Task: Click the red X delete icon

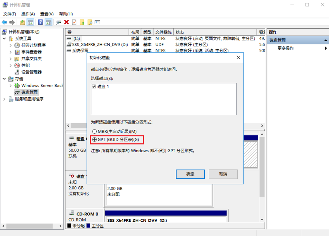Action: [66, 22]
